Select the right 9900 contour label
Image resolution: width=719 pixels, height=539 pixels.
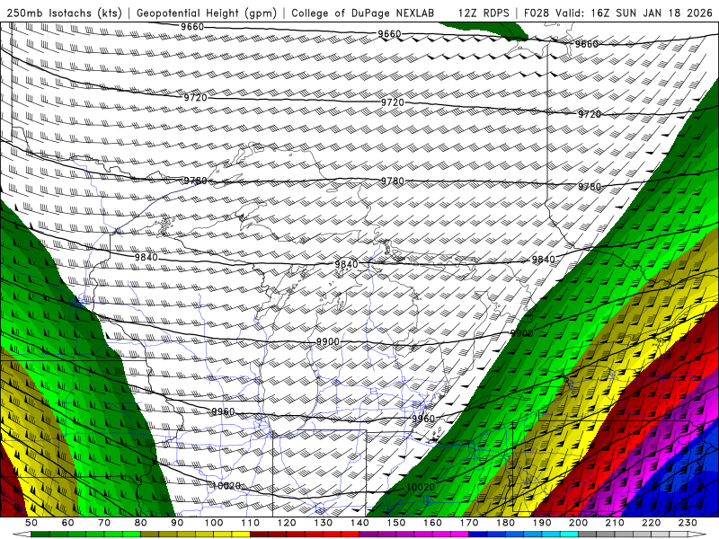[522, 333]
